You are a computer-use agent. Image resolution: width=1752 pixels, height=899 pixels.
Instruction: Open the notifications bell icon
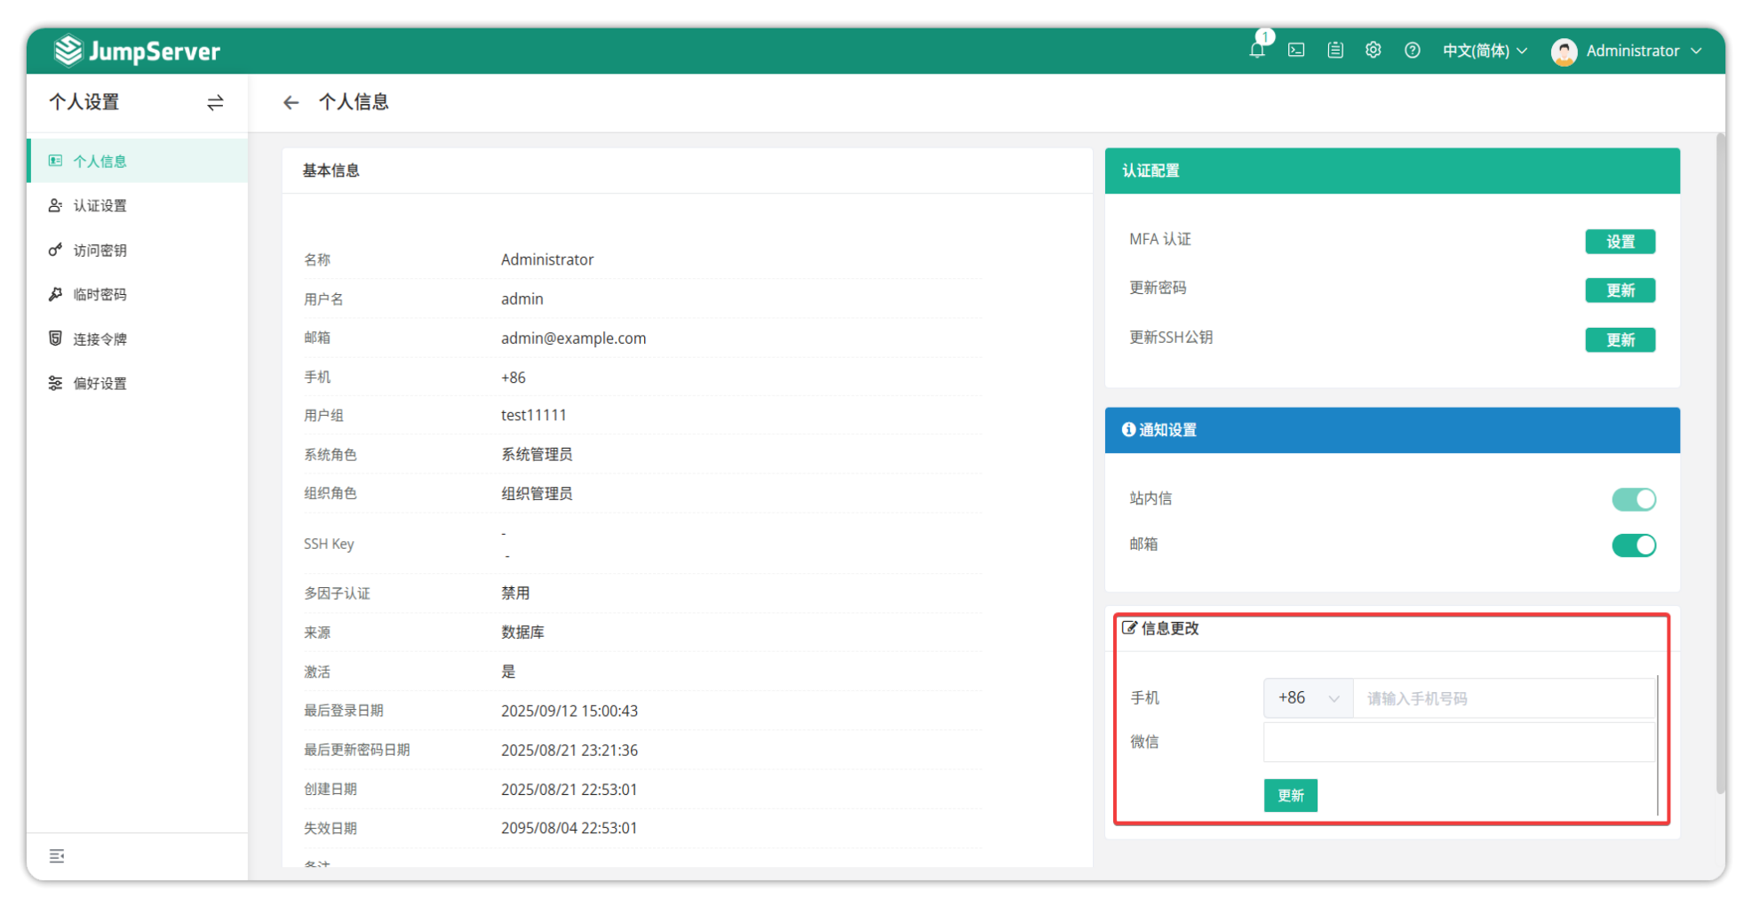[1256, 51]
